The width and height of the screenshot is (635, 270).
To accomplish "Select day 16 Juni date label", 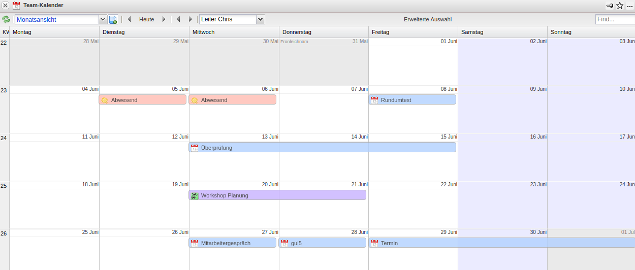I will point(538,137).
